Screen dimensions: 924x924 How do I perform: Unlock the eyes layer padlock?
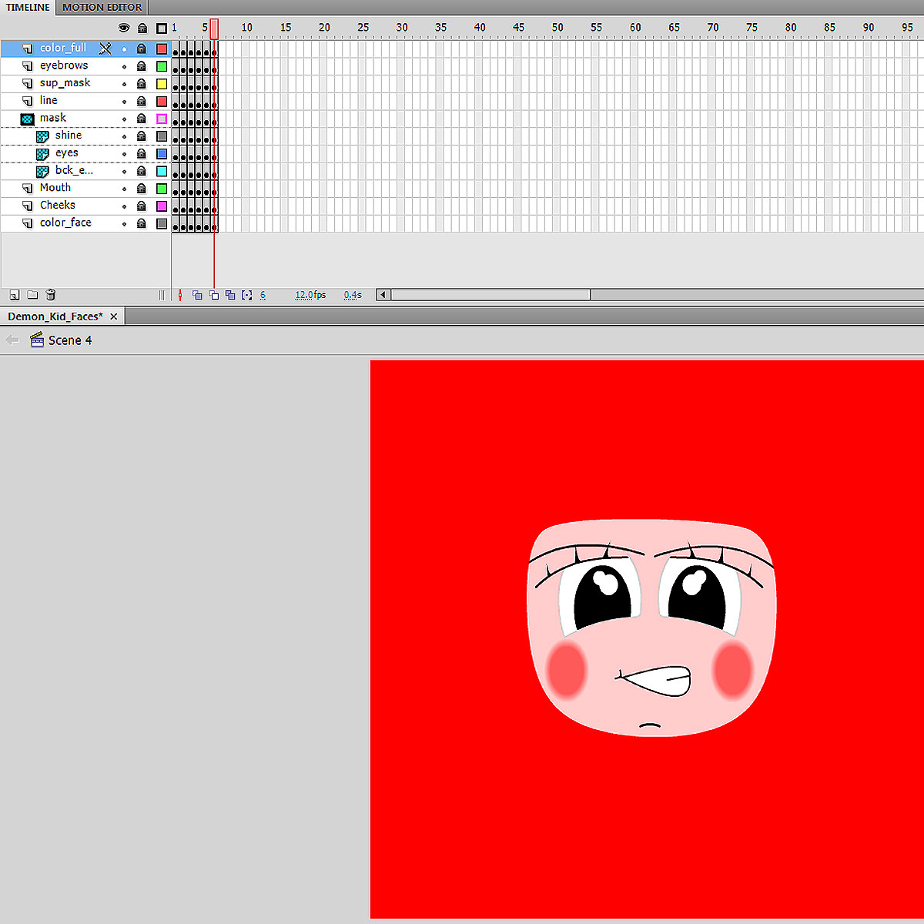[x=142, y=153]
